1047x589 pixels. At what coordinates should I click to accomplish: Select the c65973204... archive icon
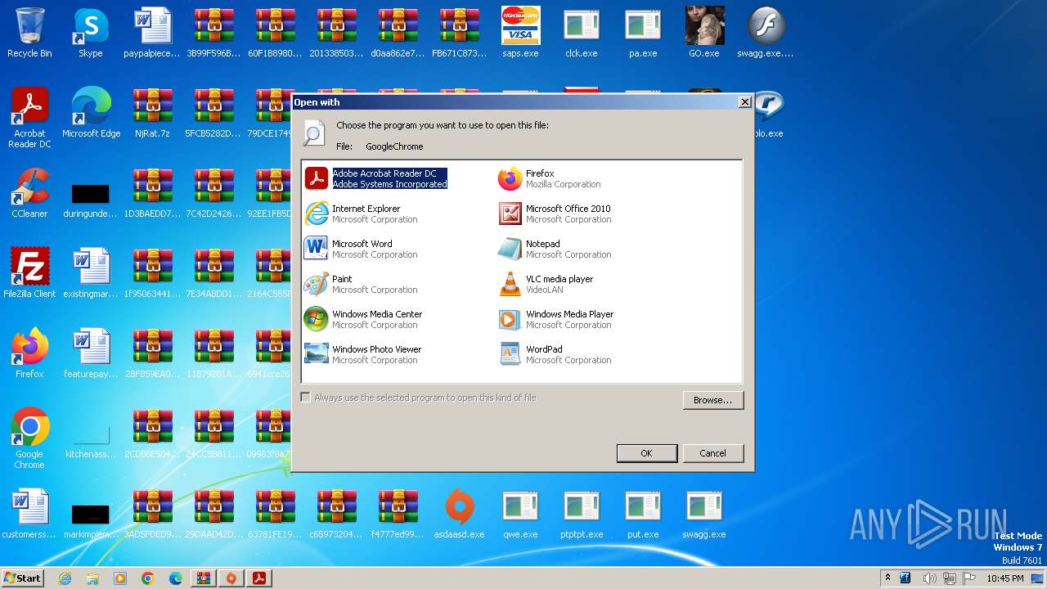click(x=336, y=514)
